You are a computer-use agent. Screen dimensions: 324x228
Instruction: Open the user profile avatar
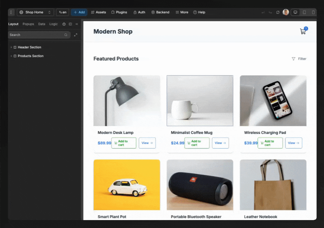(x=286, y=12)
